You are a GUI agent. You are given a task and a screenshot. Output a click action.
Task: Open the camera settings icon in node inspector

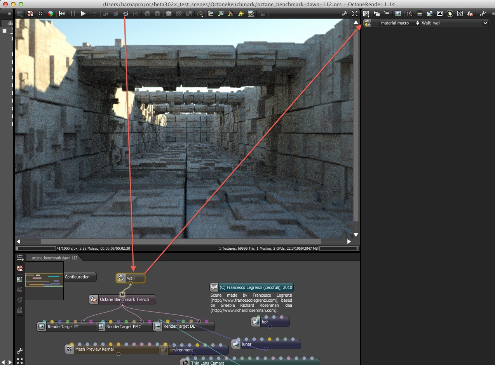coord(409,14)
